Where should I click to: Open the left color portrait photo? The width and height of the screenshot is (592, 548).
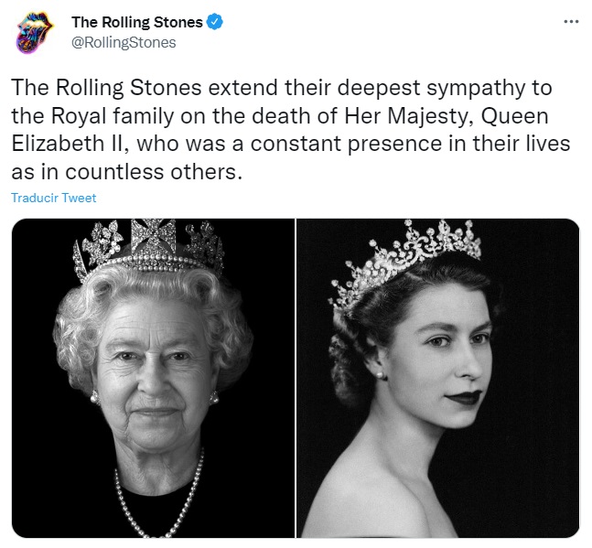(x=152, y=377)
